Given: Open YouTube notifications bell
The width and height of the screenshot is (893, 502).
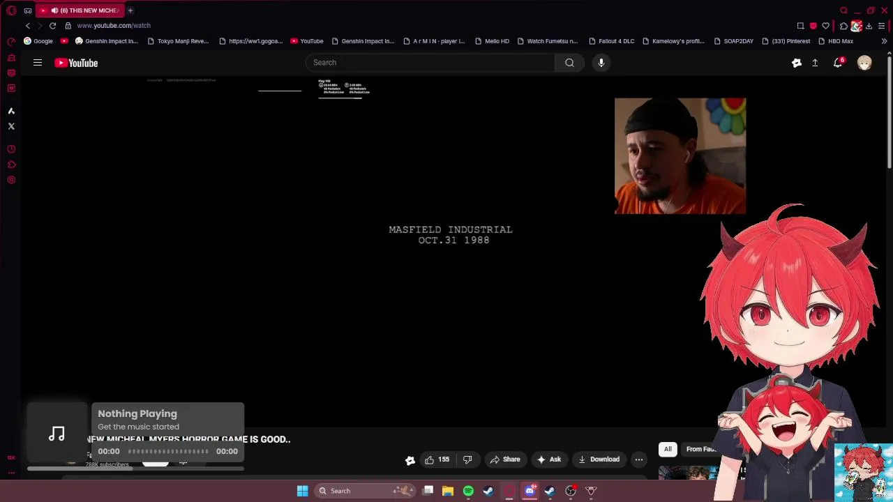Looking at the screenshot, I should click(x=838, y=63).
